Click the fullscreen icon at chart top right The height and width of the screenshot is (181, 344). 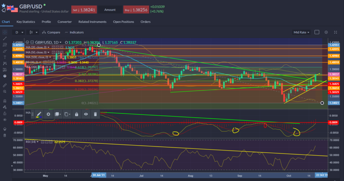click(335, 32)
